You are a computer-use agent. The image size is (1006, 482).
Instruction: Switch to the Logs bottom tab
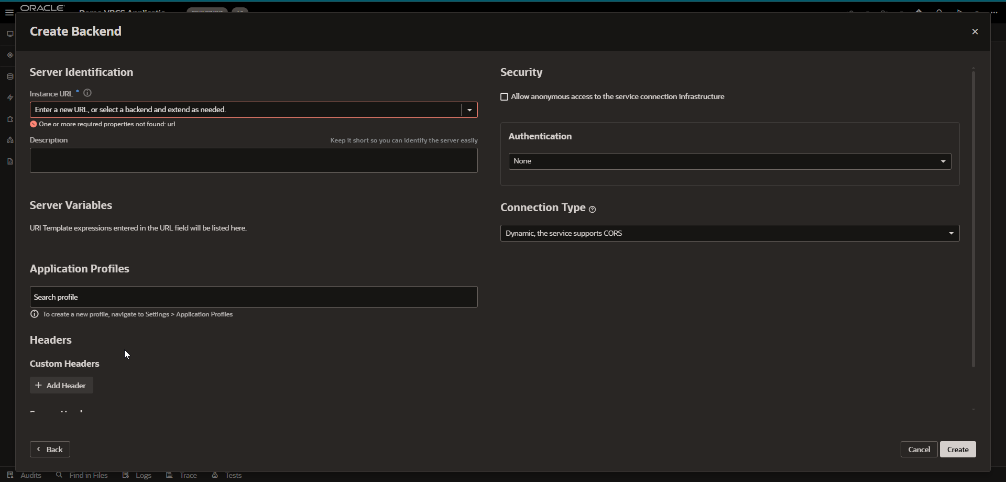(x=137, y=475)
